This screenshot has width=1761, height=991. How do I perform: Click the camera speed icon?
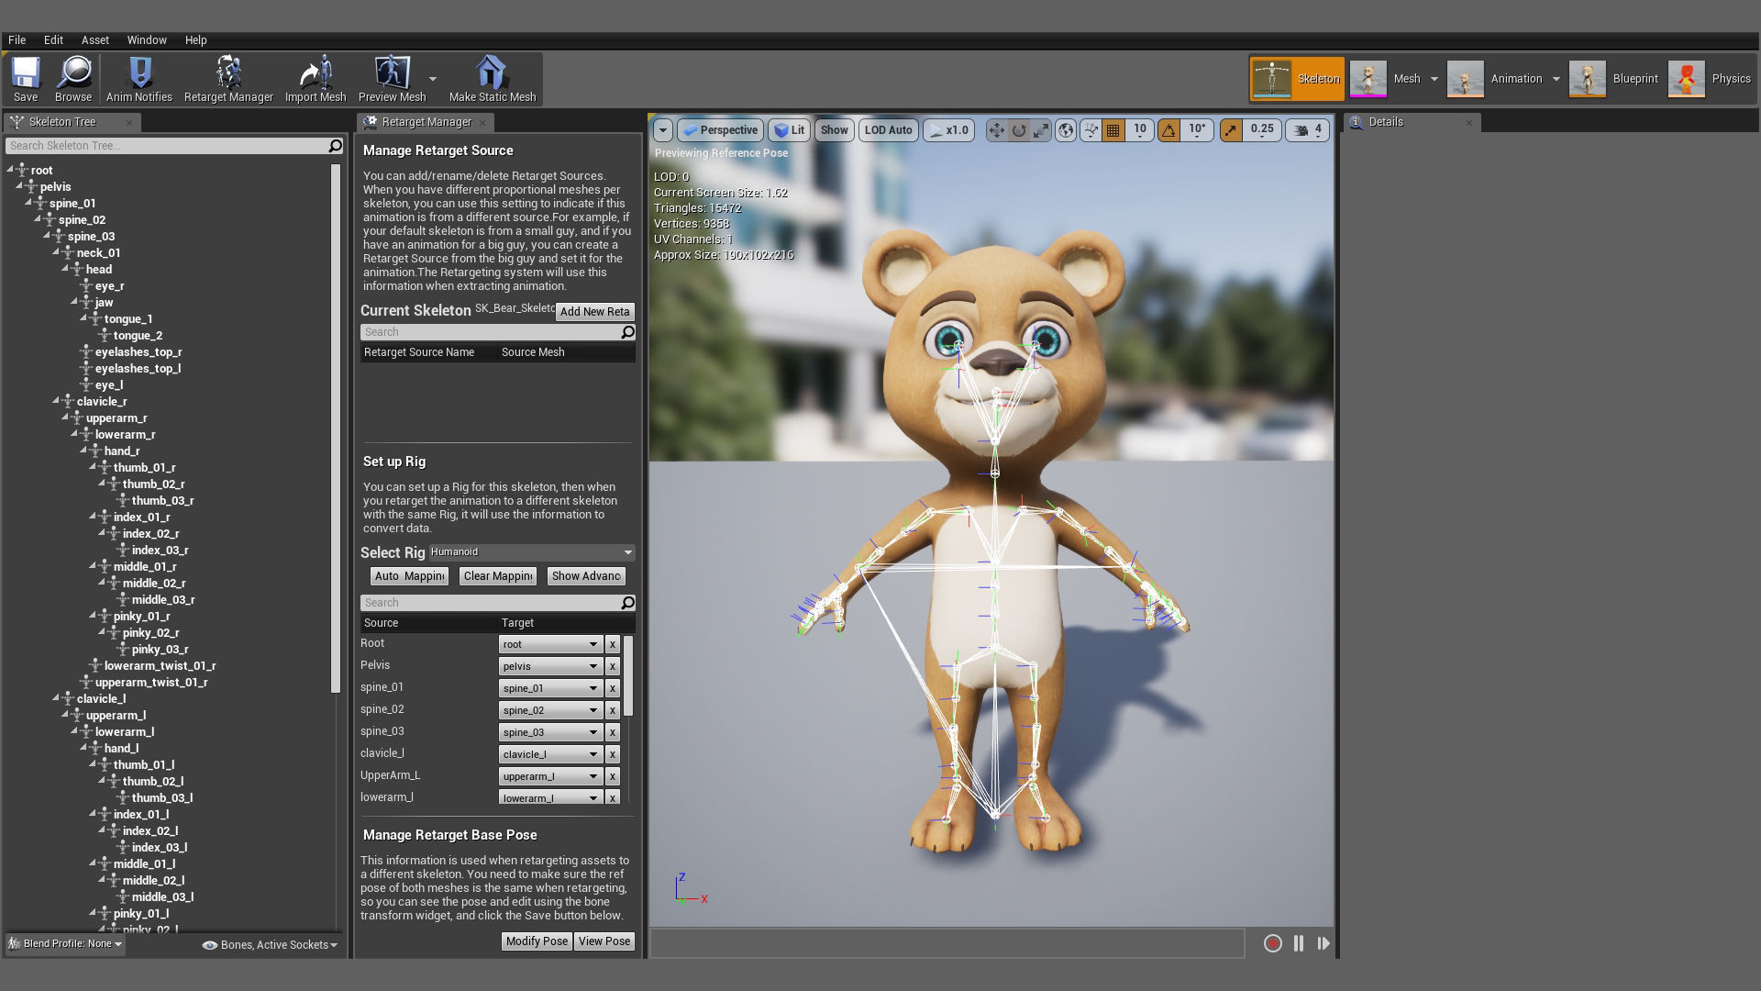click(1301, 130)
